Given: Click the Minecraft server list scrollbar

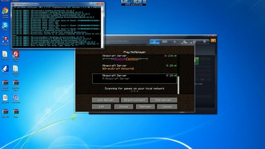Looking at the screenshot, I should click(178, 85).
